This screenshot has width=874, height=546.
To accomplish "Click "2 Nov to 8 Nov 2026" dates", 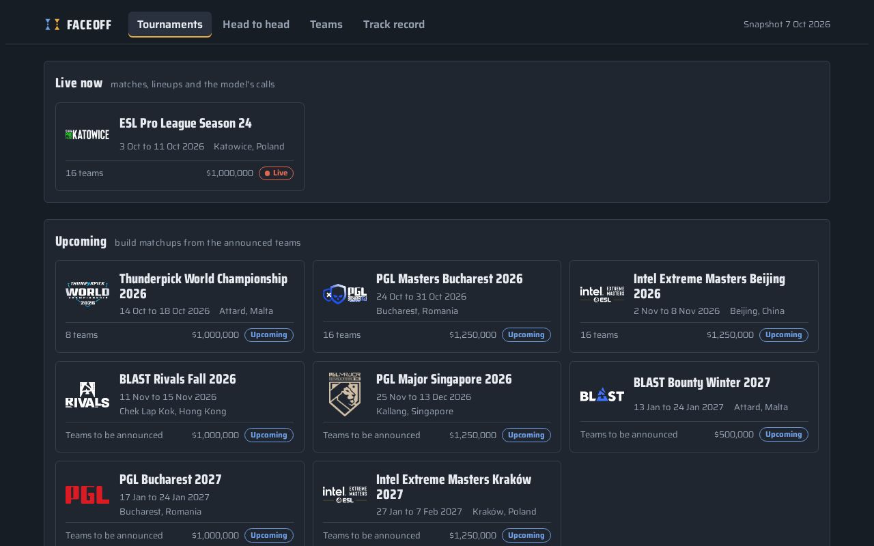I will click(x=677, y=311).
